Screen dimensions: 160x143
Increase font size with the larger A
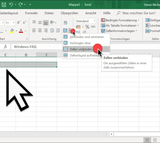19,22
